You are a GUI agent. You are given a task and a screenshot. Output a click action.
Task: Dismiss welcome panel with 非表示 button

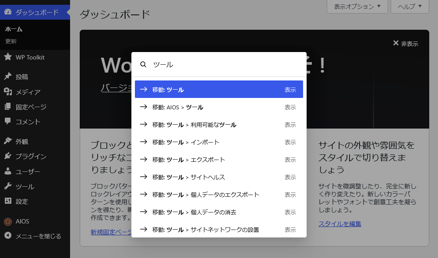(x=406, y=44)
